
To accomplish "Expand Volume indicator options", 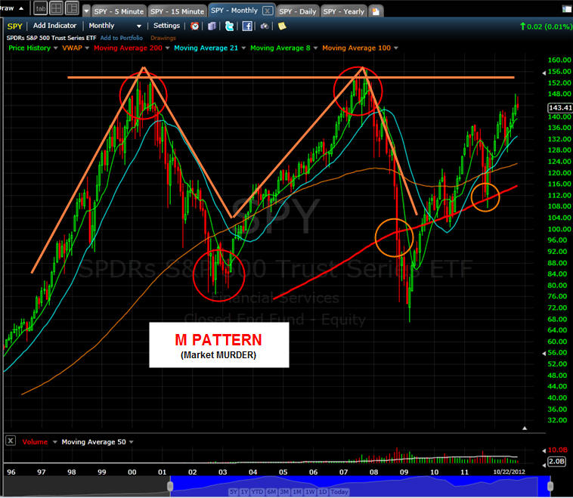I will pyautogui.click(x=55, y=442).
